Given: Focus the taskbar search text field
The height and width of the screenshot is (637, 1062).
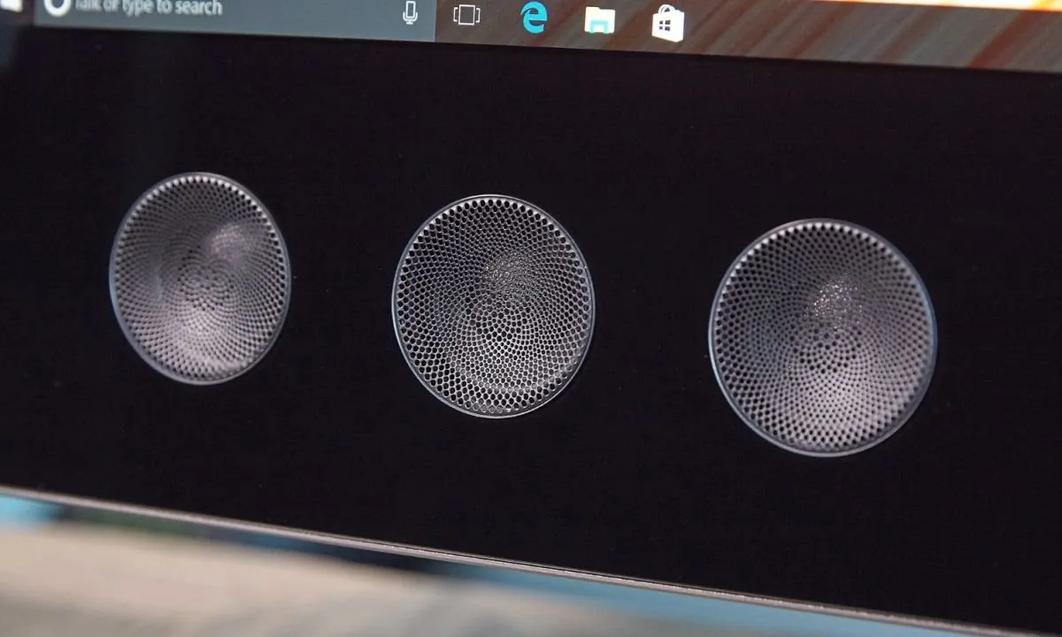Looking at the screenshot, I should [221, 11].
